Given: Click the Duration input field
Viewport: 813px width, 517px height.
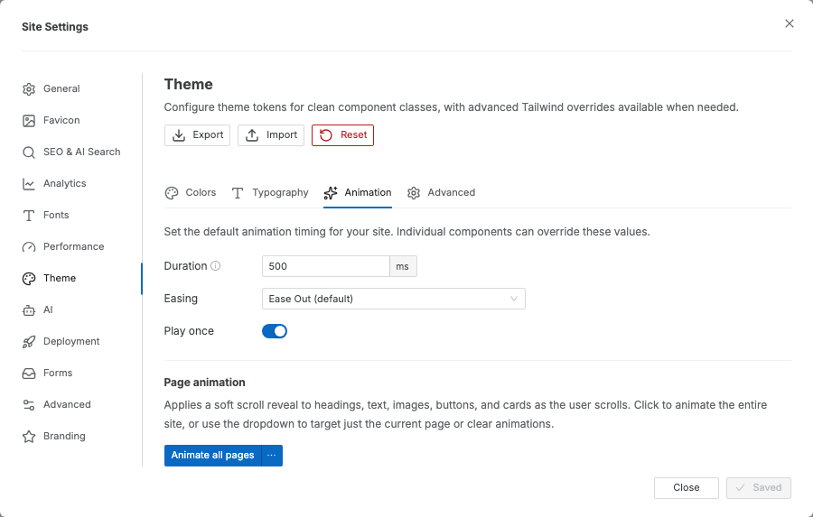Looking at the screenshot, I should [325, 266].
